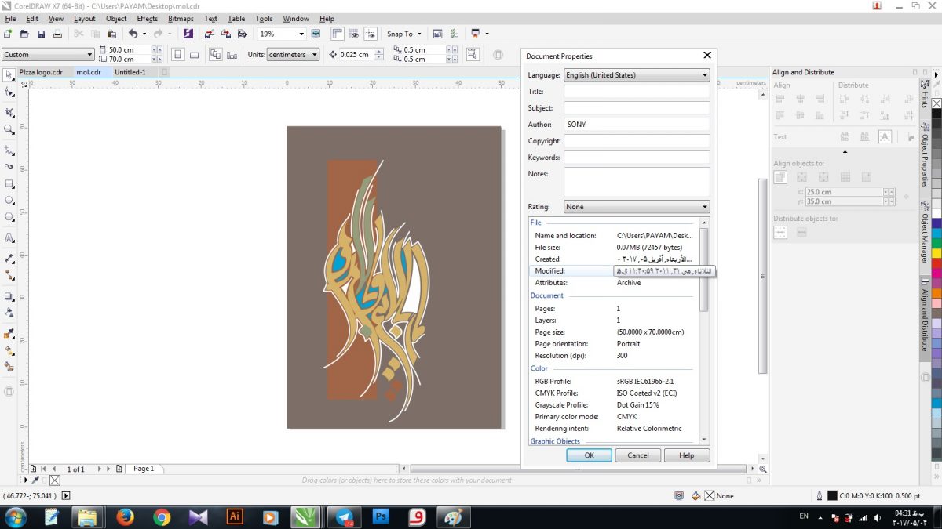The image size is (942, 529).
Task: Select the orange swatch in the color palette
Action: point(937,293)
